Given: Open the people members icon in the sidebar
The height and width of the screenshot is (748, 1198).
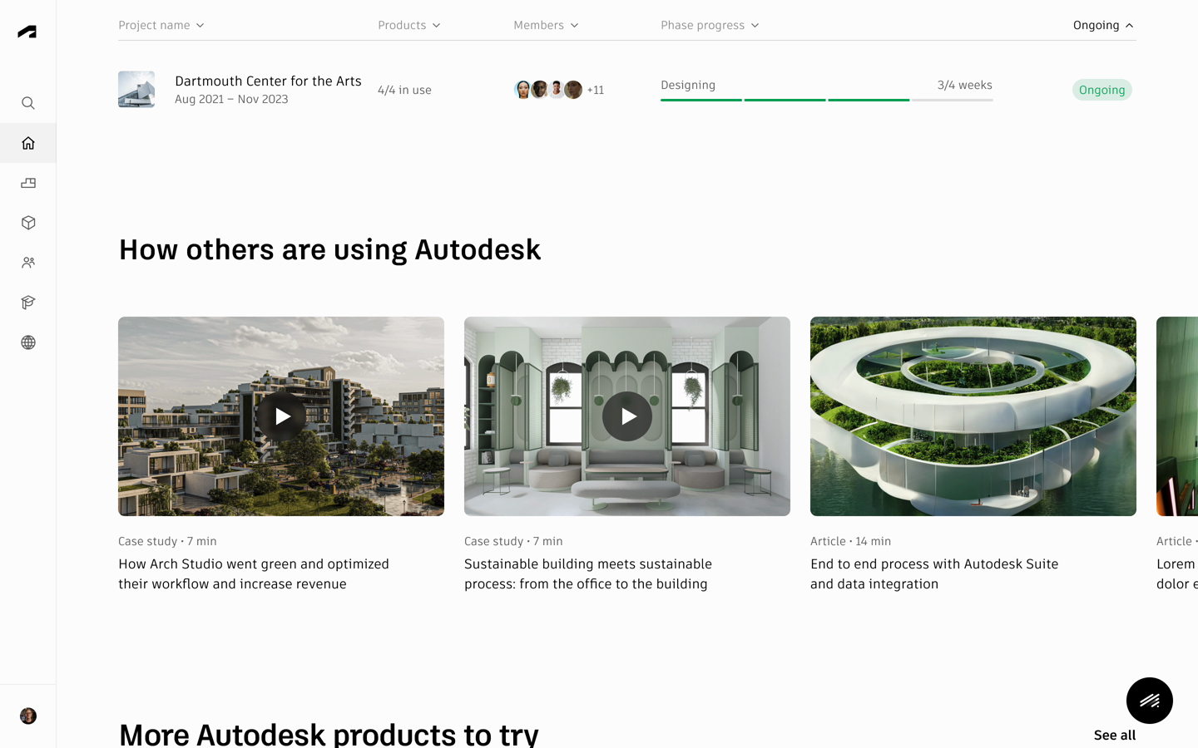Looking at the screenshot, I should pos(28,263).
